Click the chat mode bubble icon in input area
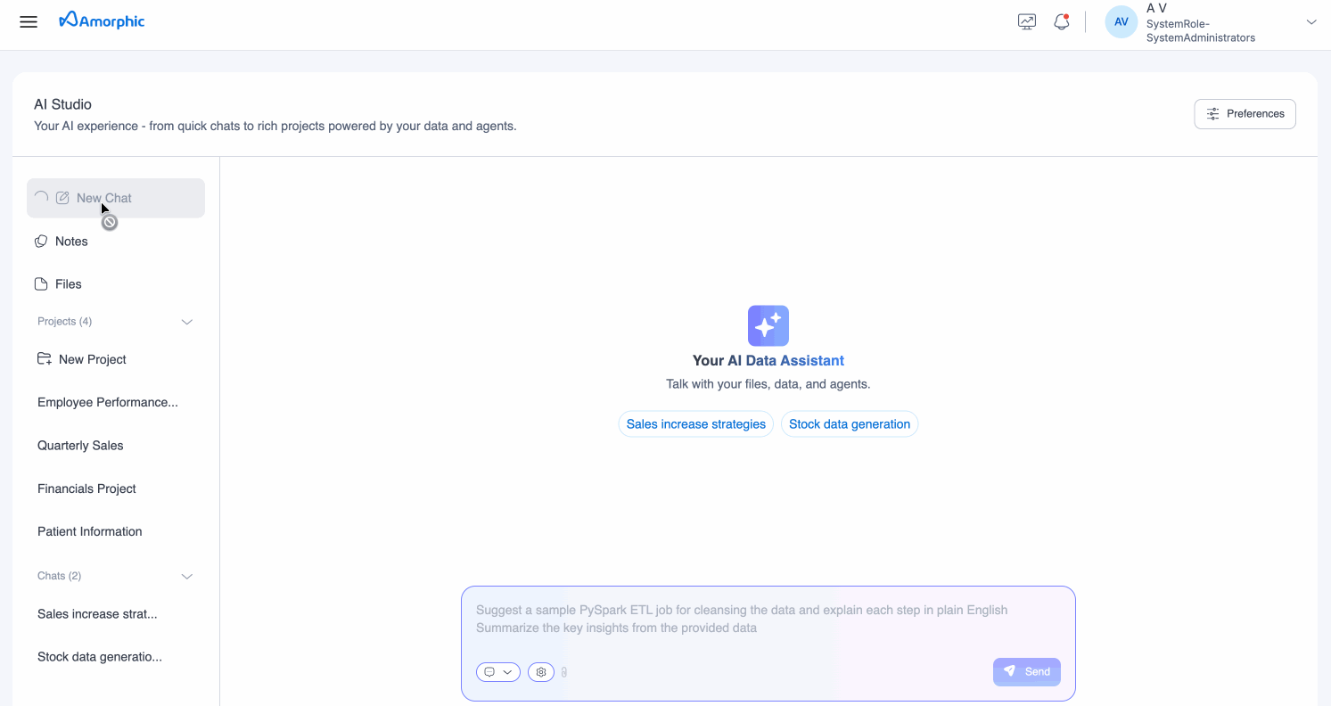 pyautogui.click(x=490, y=671)
